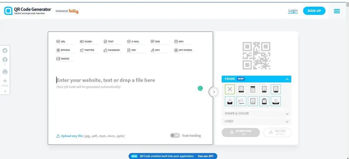Share via the Twitter sidebar icon
349x159 pixels.
(5, 50)
